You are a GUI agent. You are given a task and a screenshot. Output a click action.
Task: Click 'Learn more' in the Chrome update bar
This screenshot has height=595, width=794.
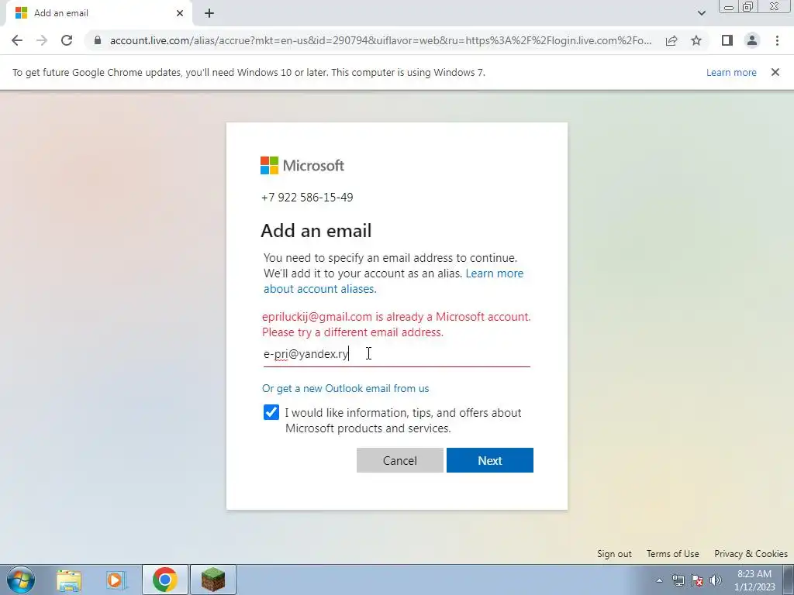point(731,72)
